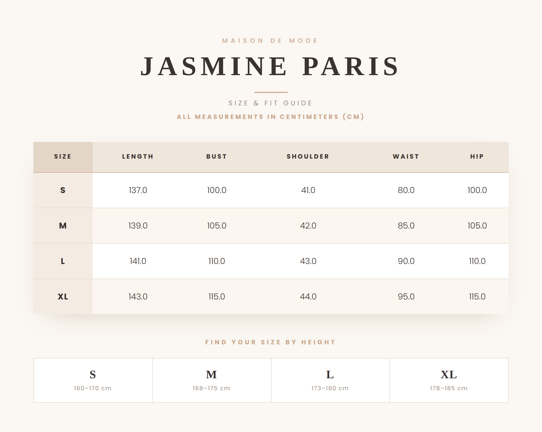This screenshot has width=542, height=432.
Task: Click the 160–170 cm height range
Action: point(93,388)
